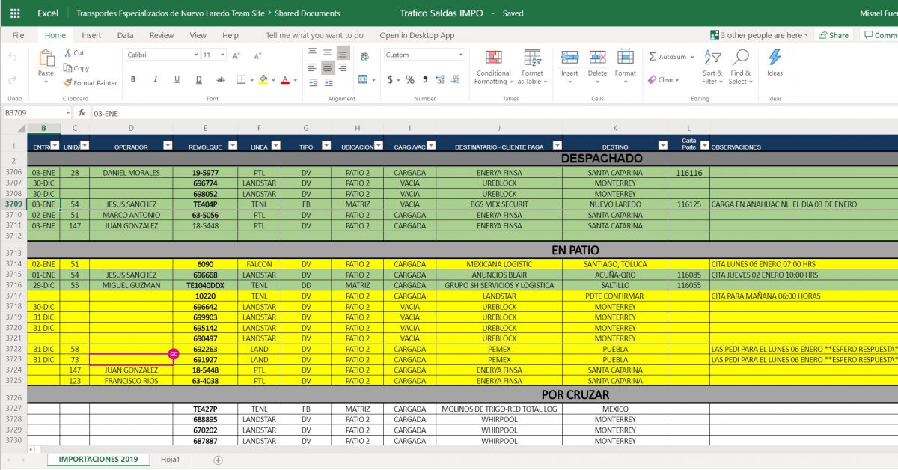Screen dimensions: 898x470
Task: Apply the Percent Style format
Action: point(409,79)
